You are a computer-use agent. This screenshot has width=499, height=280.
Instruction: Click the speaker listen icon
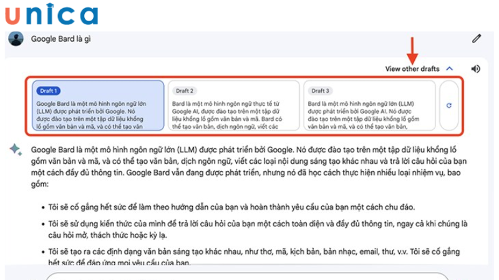(476, 69)
